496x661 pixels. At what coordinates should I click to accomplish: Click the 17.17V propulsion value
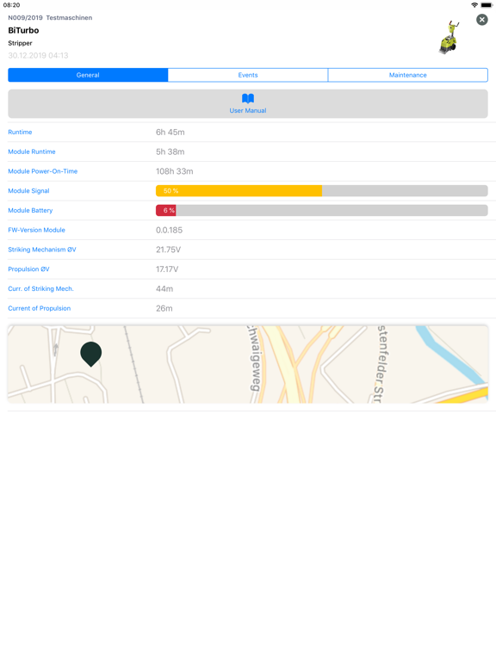(x=167, y=269)
